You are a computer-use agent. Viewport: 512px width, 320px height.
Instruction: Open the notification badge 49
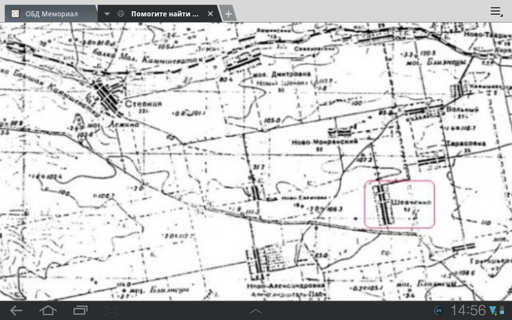(439, 311)
